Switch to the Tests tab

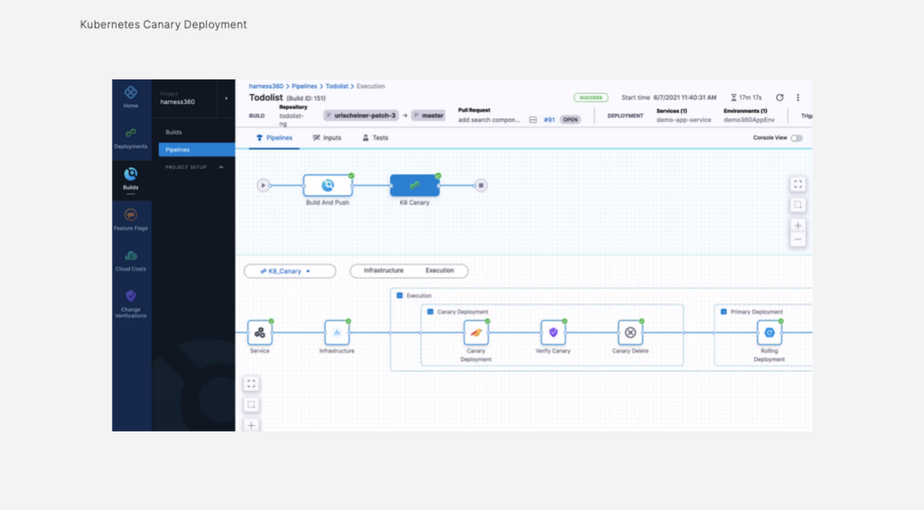[x=375, y=138]
